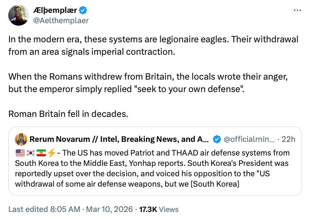Visit the @Aelthemplaer handle link
Screen dimensions: 310x219
point(61,20)
